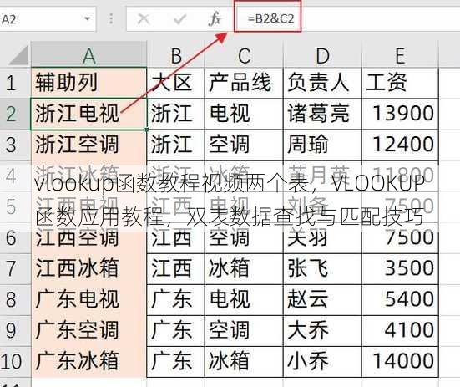Select column B header

175,55
